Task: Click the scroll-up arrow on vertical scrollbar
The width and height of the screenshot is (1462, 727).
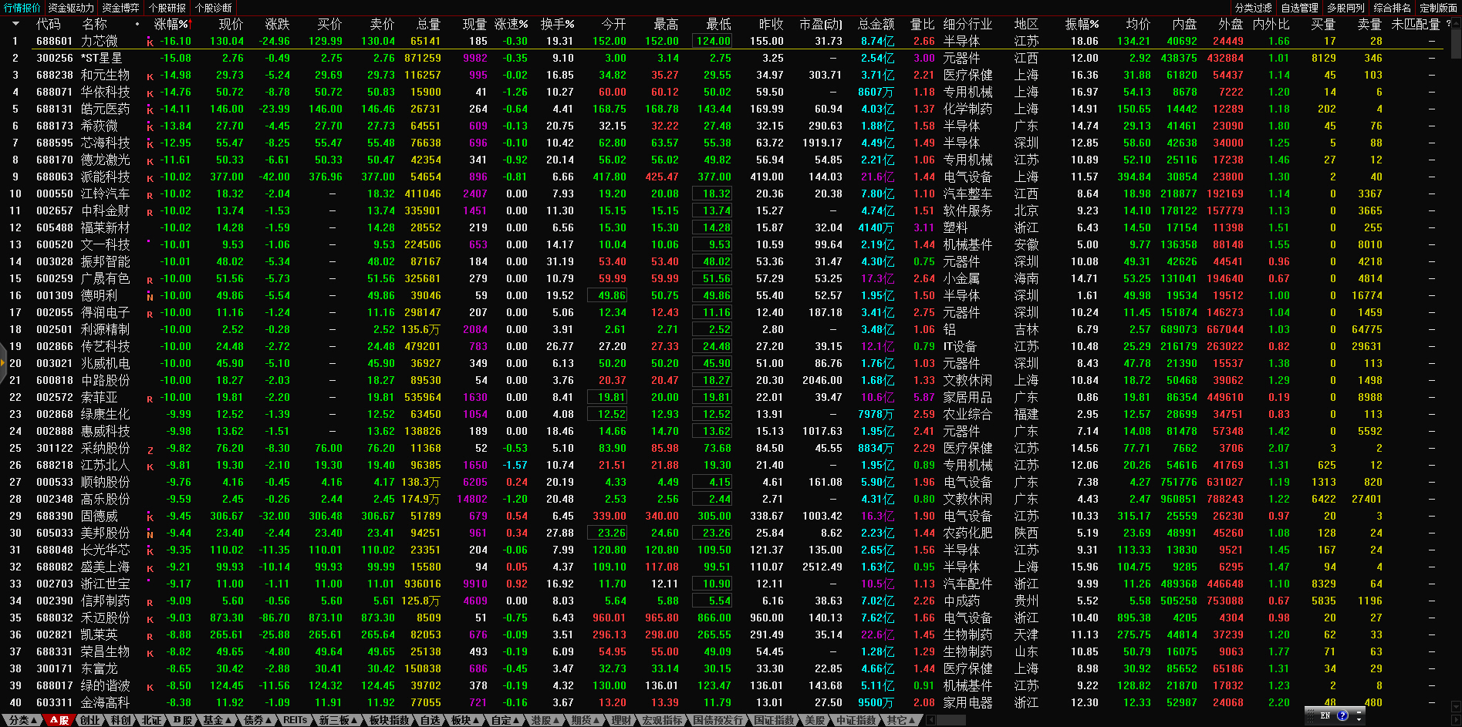Action: (1455, 25)
